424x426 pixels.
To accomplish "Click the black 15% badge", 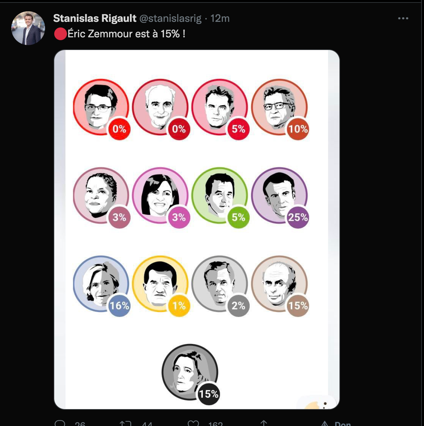I will coord(208,394).
